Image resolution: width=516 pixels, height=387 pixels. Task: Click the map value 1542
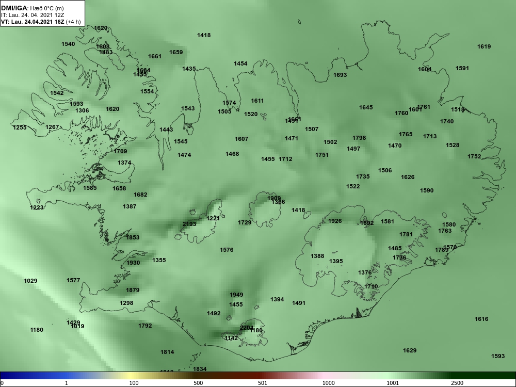[57, 93]
